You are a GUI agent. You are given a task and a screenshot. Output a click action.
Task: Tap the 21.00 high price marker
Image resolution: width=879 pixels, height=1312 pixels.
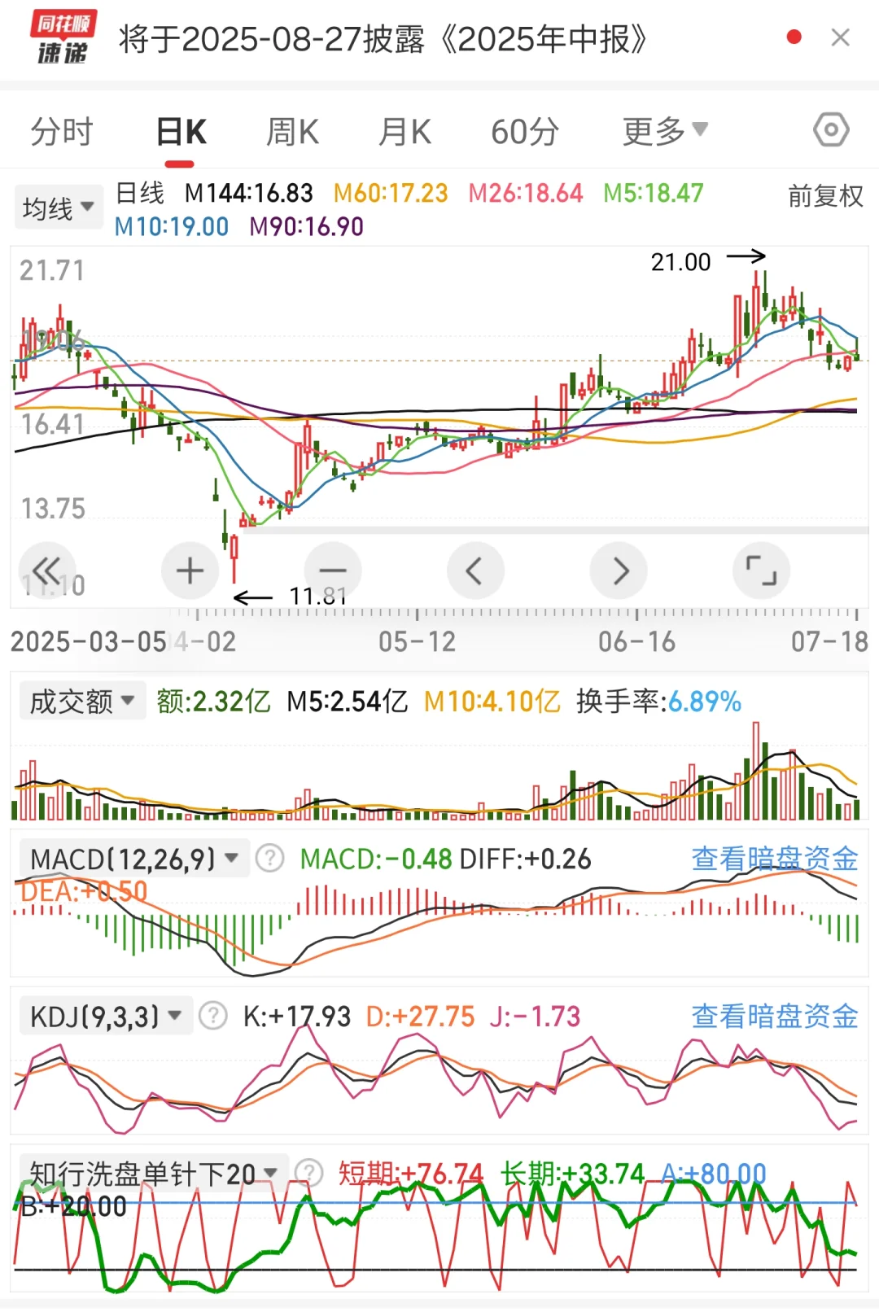pos(681,262)
